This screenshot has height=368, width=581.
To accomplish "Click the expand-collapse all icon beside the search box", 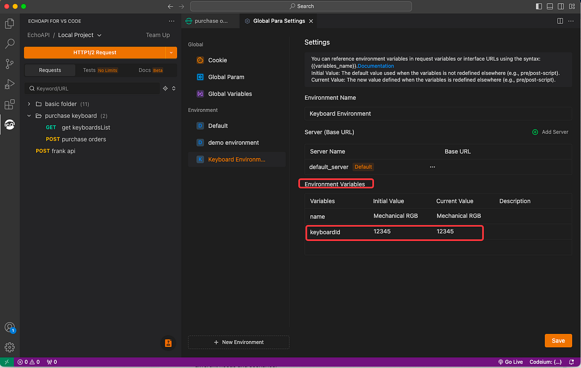I will tap(174, 88).
